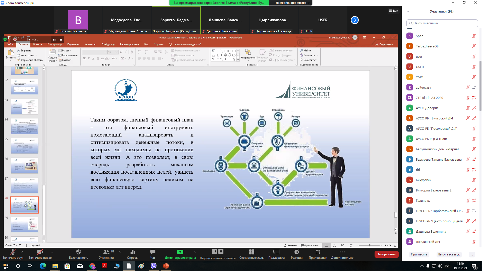This screenshot has width=482, height=271.
Task: Open the Apps (Приложения) icon
Action: pyautogui.click(x=318, y=252)
